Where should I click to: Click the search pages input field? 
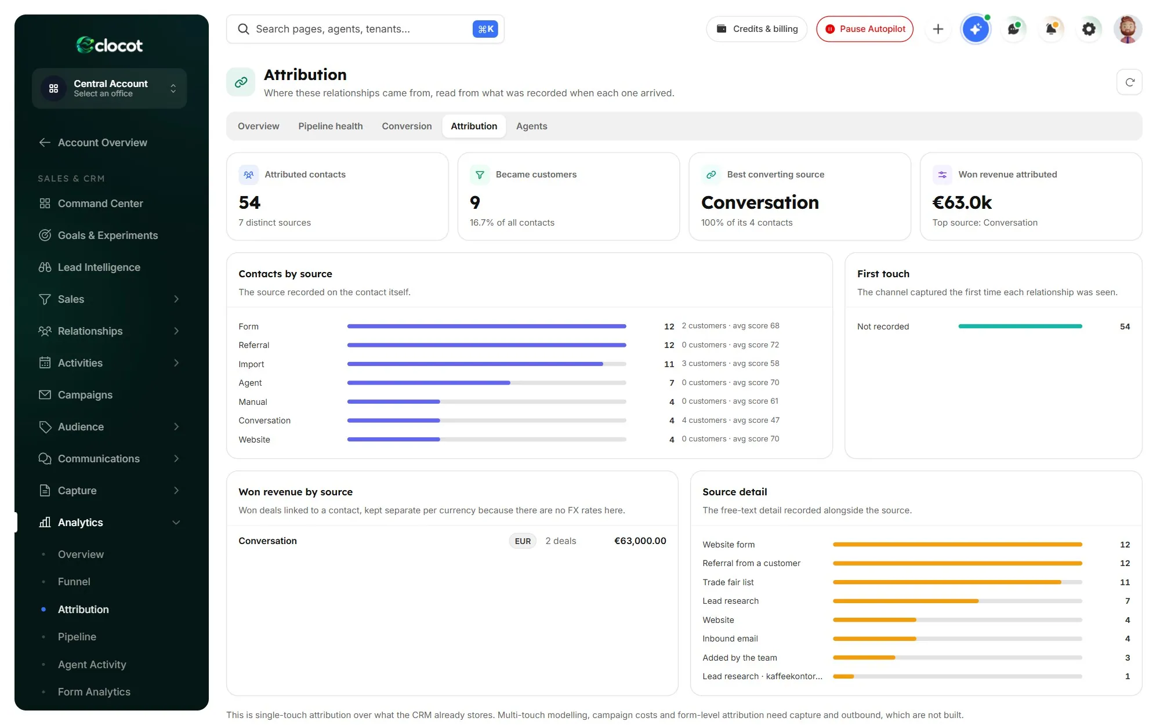pyautogui.click(x=365, y=29)
